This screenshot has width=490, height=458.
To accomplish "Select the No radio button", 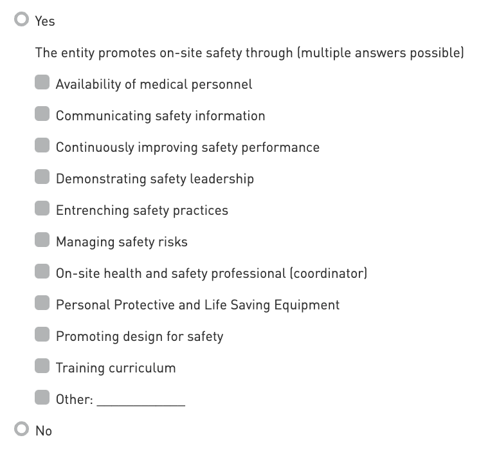I will pos(22,429).
